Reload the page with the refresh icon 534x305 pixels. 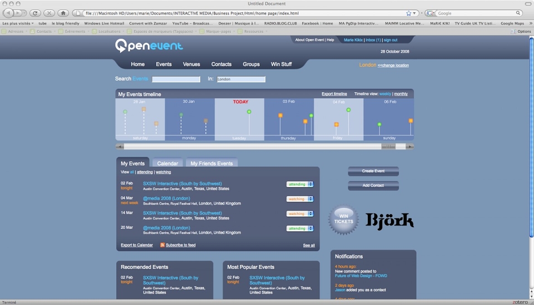(x=34, y=13)
